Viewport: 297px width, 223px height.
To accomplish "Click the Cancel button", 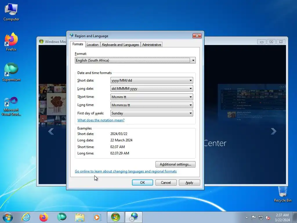I will click(166, 183).
